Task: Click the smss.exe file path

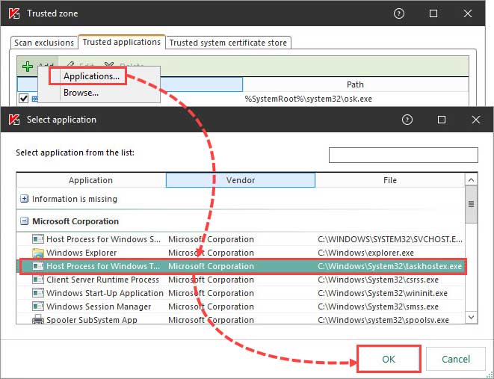Action: [x=378, y=306]
